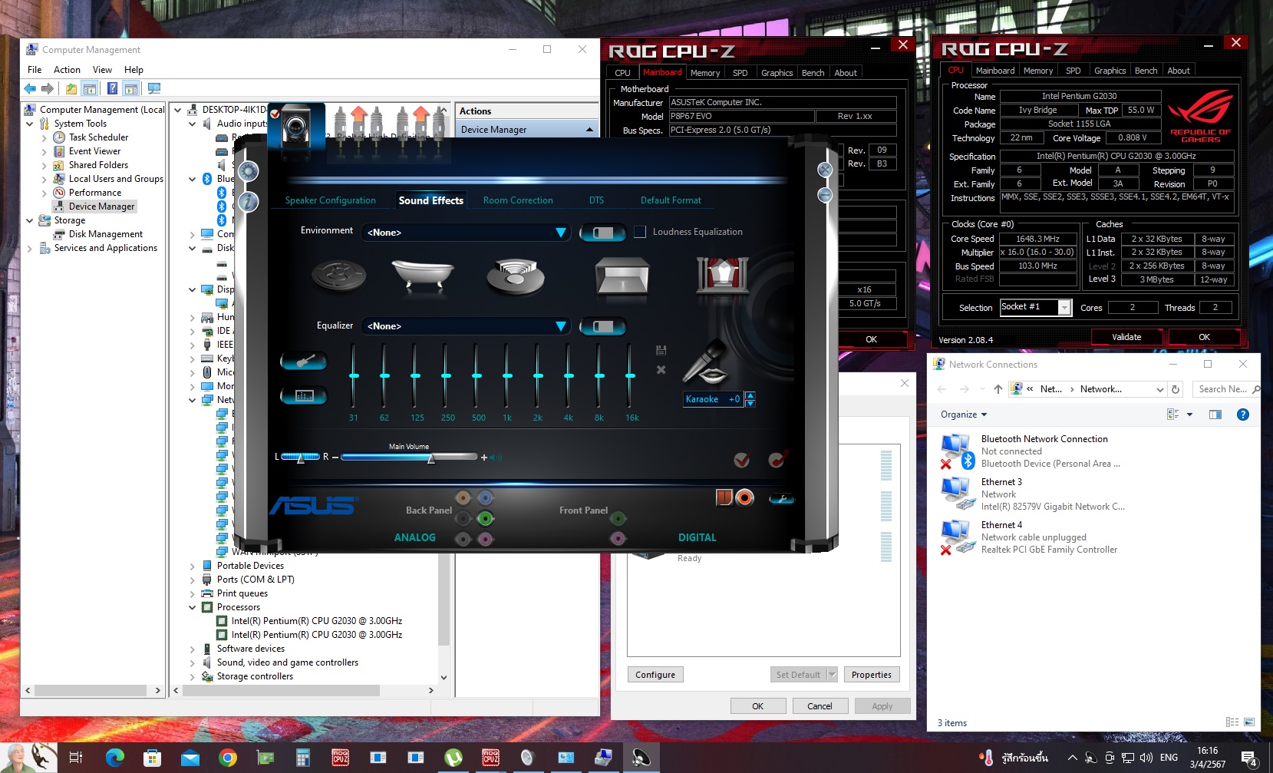Viewport: 1273px width, 773px height.
Task: Open audio advanced settings wrench icon
Action: (782, 498)
